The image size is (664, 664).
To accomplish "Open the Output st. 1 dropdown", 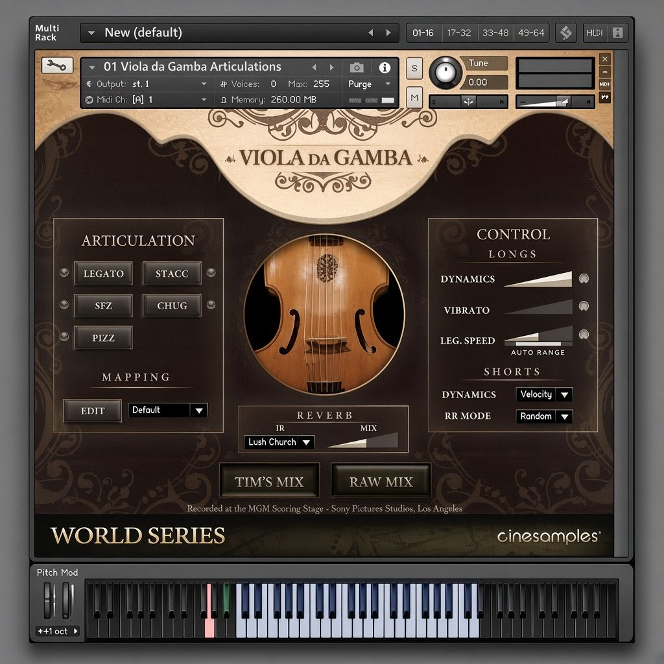I will (x=204, y=84).
